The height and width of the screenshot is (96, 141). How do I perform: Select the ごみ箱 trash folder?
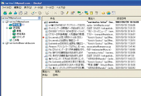(x=16, y=40)
